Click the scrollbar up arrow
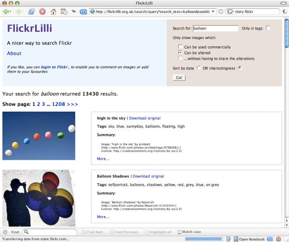289x242 pixels. point(287,220)
